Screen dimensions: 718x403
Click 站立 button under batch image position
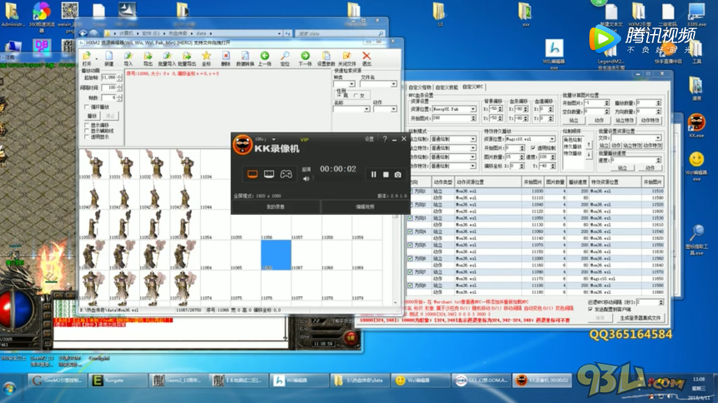(x=574, y=121)
